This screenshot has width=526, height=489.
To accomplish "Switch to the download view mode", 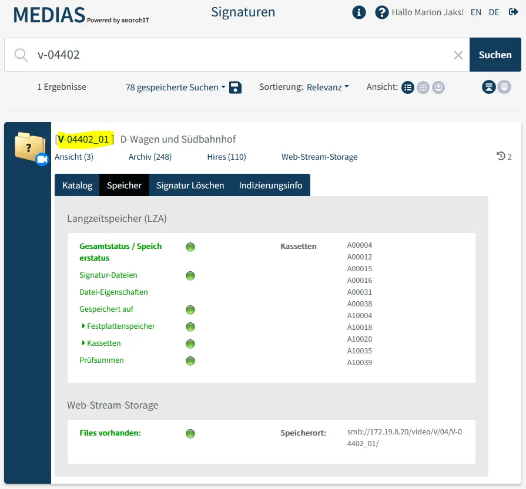I will click(x=438, y=87).
